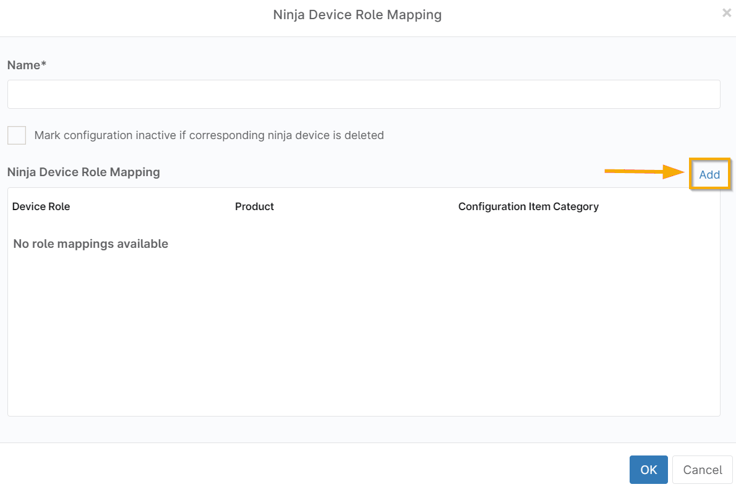Click the bold Ninja Device Role Mapping section heading
The image size is (736, 487).
pyautogui.click(x=83, y=172)
